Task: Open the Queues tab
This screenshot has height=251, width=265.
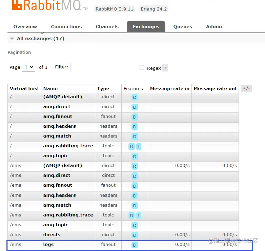Action: 183,26
